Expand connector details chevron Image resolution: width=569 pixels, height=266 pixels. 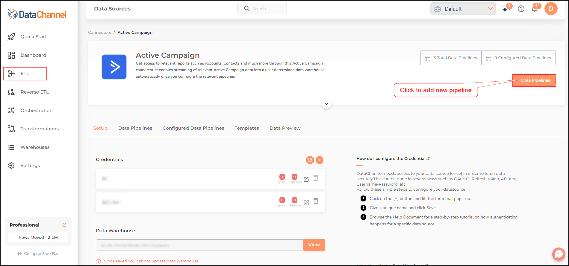point(326,104)
